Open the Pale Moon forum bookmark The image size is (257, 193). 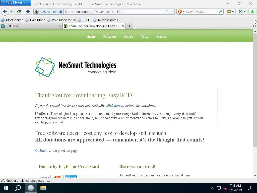(x=61, y=20)
